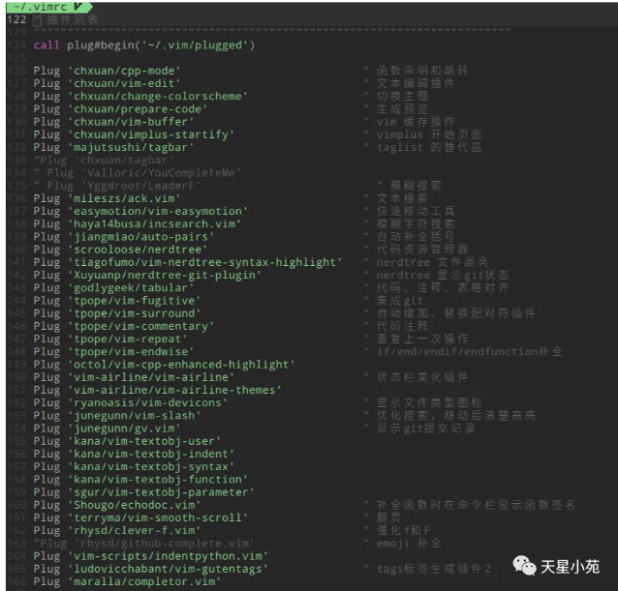Viewport: 618px width, 591px height.
Task: Click 'rhysd/clever-f.vim' plugin line
Action: pos(117,531)
